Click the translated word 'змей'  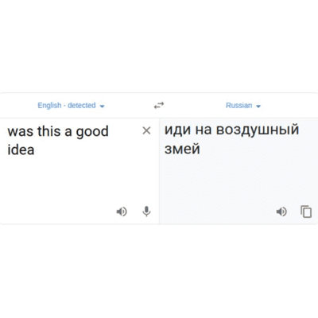(x=182, y=149)
